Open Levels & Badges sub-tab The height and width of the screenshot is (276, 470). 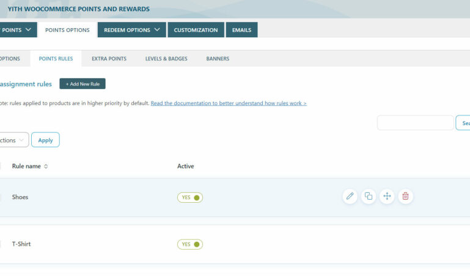point(166,59)
